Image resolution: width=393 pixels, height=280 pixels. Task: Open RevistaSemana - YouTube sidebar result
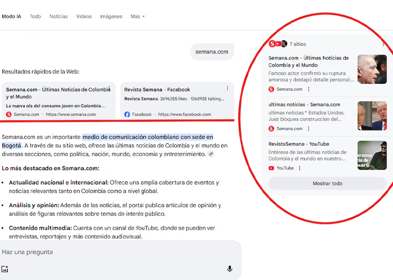[299, 144]
